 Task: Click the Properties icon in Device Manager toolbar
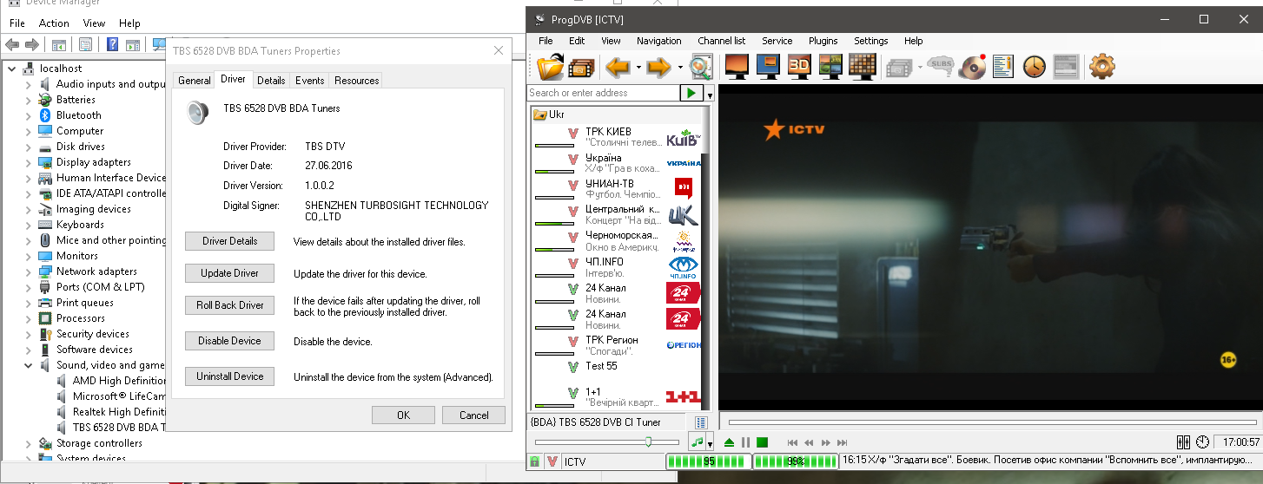(85, 45)
